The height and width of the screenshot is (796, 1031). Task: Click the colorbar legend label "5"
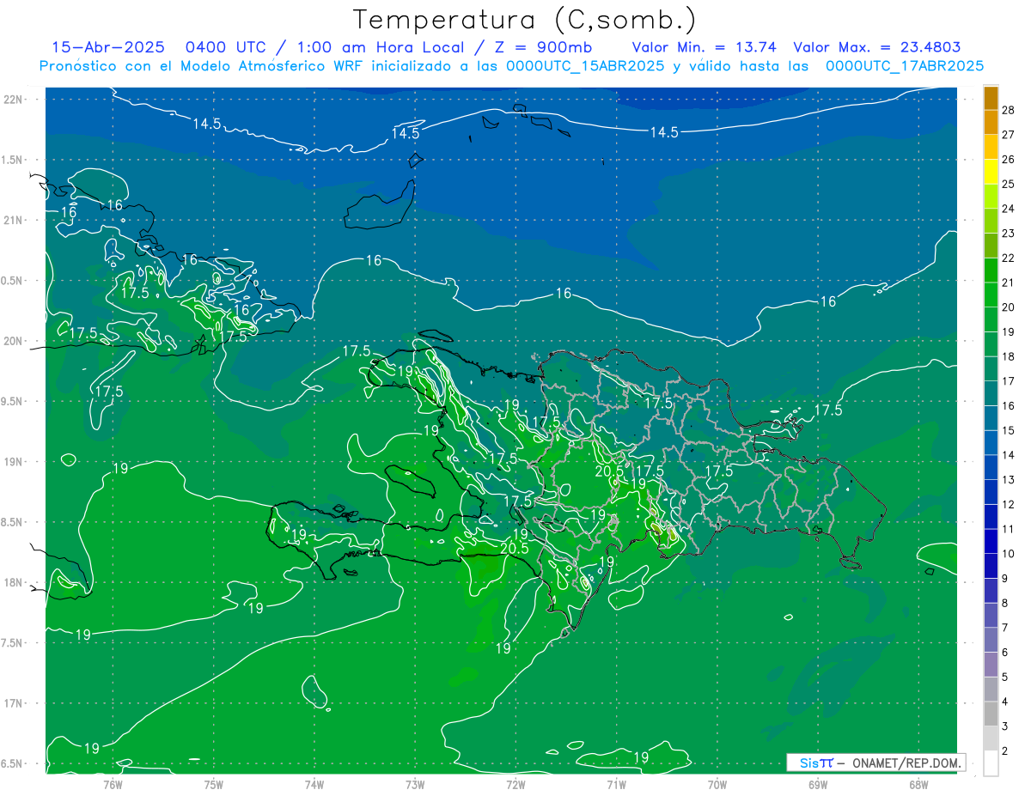pos(1005,677)
